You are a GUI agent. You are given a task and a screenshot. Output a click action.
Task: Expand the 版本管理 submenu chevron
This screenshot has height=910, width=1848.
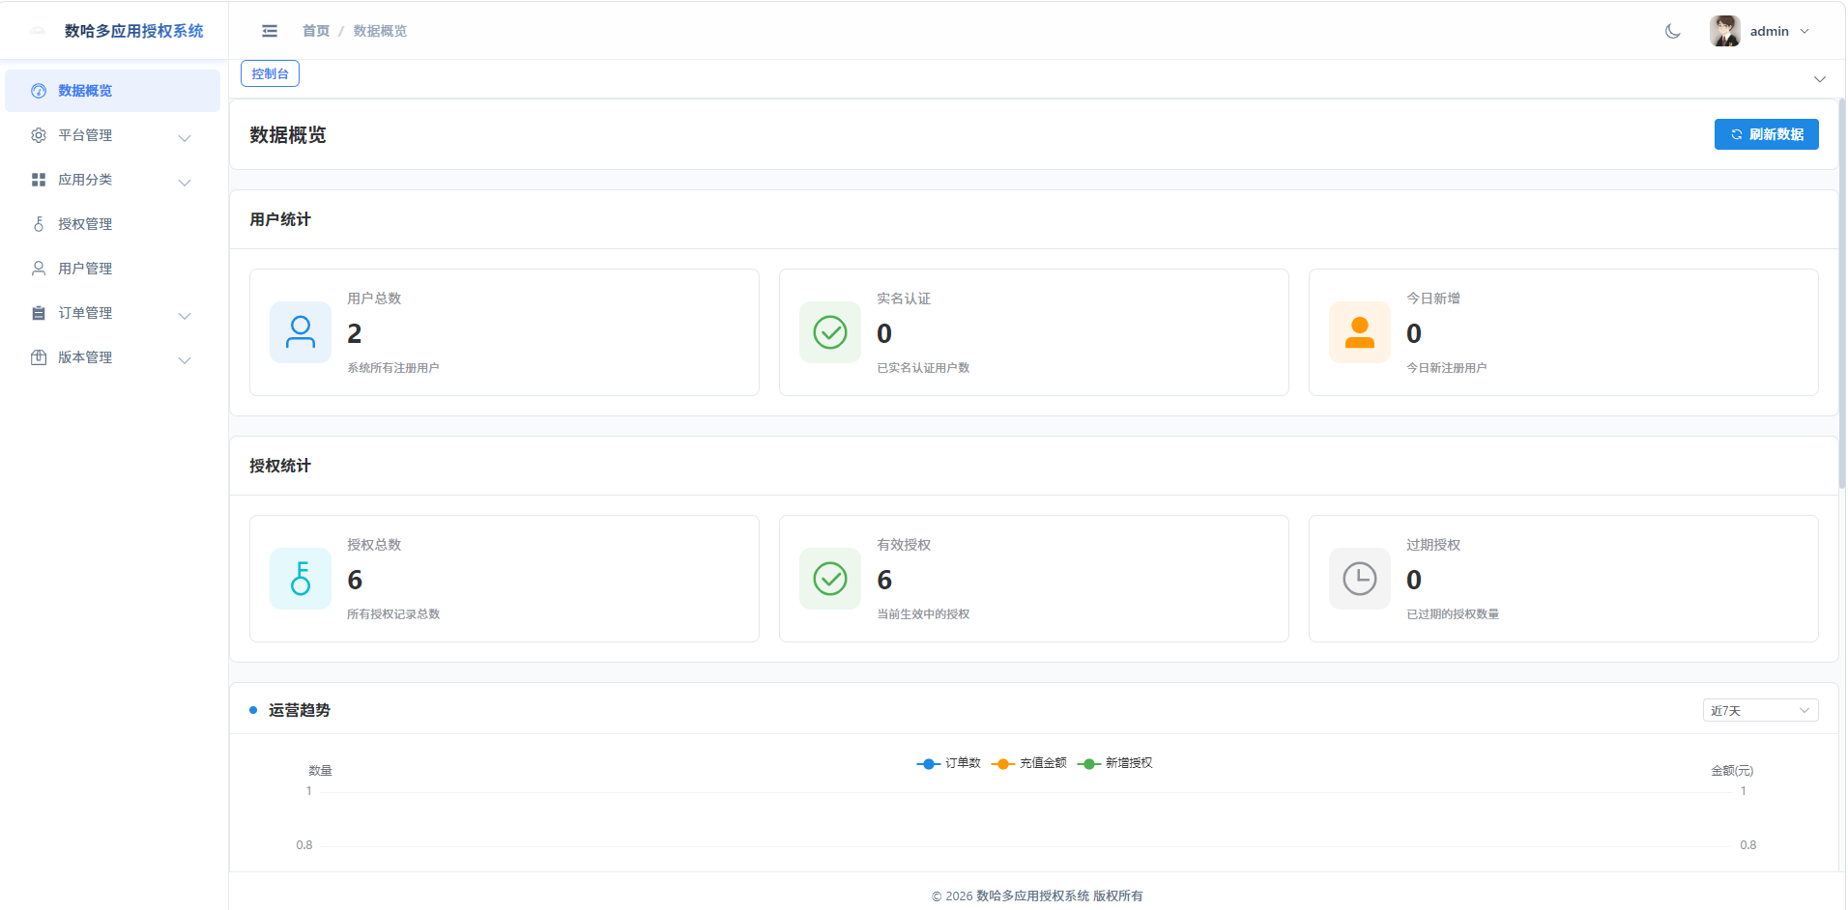click(x=185, y=359)
